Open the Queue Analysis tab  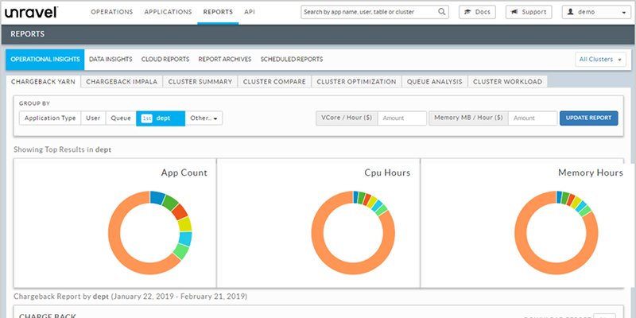434,82
